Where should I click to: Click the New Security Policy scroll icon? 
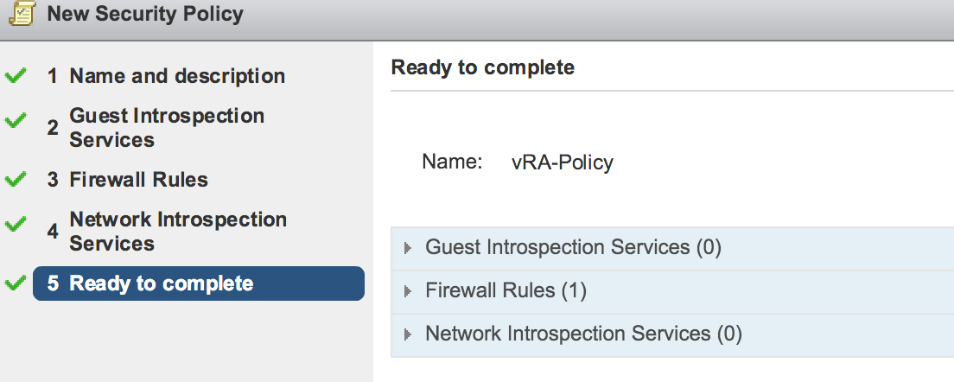tap(22, 14)
